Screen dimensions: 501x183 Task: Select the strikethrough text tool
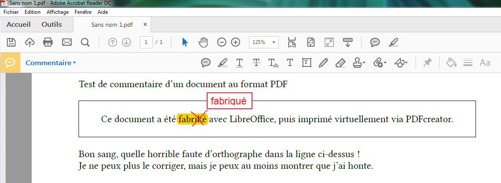click(x=256, y=63)
